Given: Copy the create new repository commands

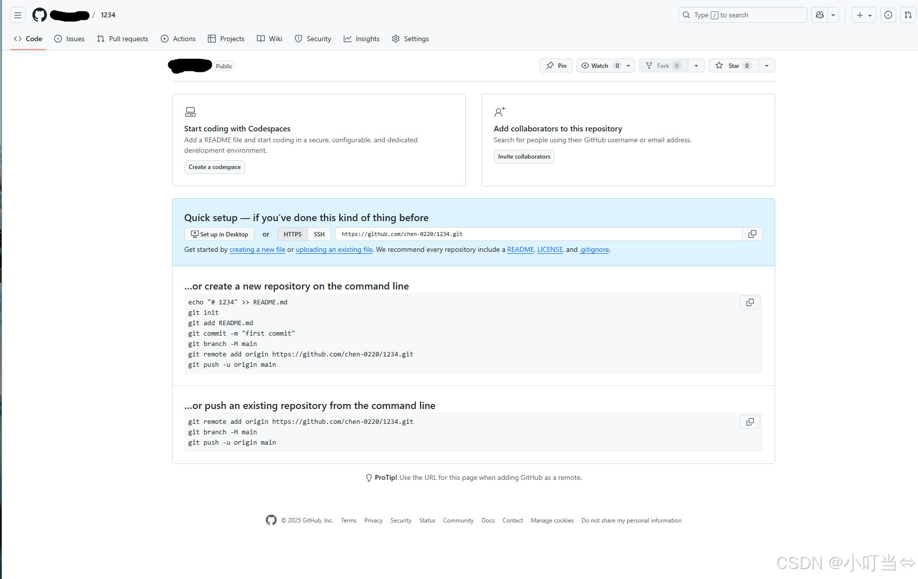Looking at the screenshot, I should pyautogui.click(x=750, y=302).
